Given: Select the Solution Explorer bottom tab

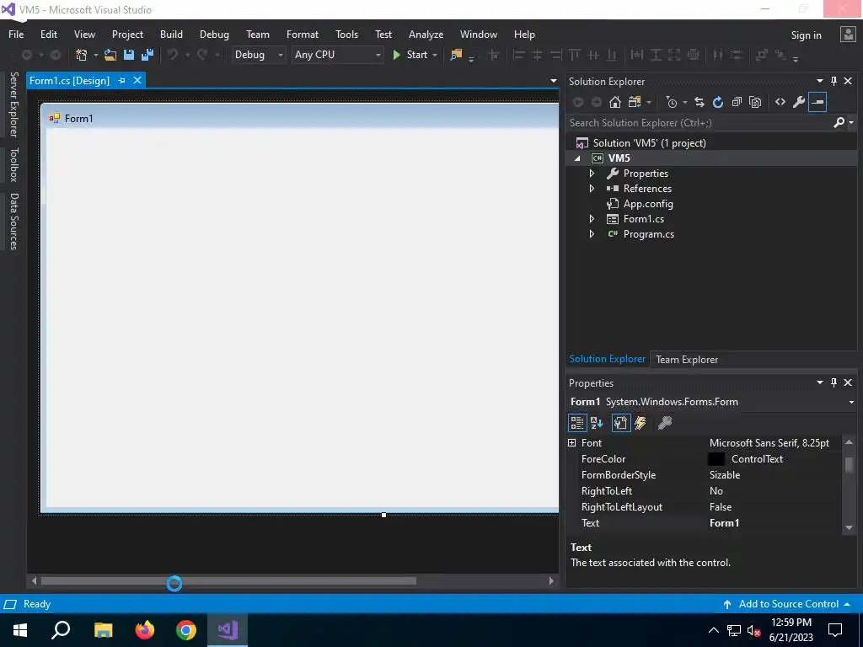Looking at the screenshot, I should pyautogui.click(x=607, y=359).
